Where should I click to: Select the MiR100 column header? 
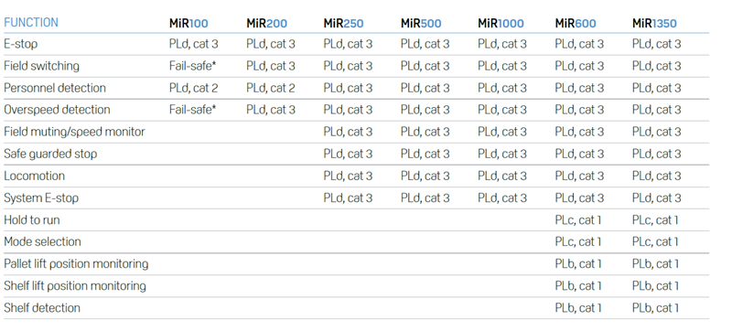click(x=188, y=23)
